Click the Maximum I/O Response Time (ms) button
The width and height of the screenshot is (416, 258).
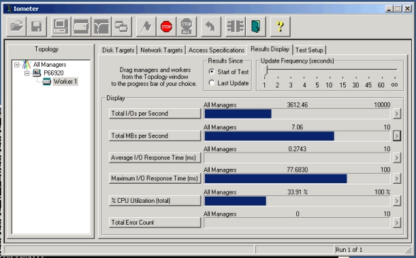[155, 178]
